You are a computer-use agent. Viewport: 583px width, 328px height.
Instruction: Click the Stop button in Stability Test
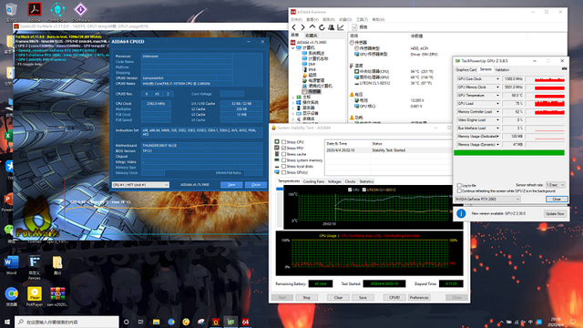306,298
